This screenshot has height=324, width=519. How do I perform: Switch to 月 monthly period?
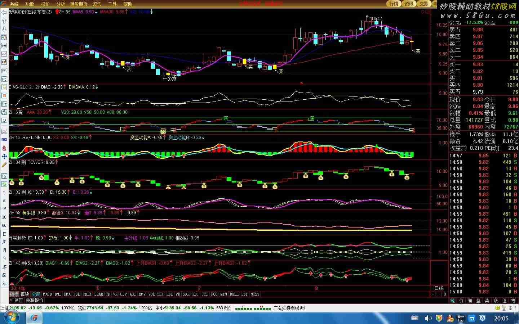click(4, 251)
